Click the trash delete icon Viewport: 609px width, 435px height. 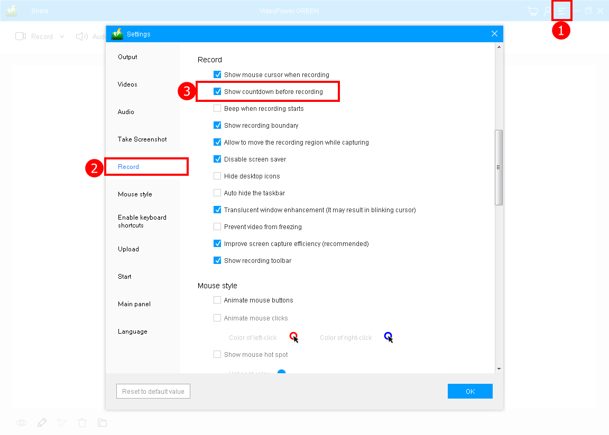pos(82,422)
